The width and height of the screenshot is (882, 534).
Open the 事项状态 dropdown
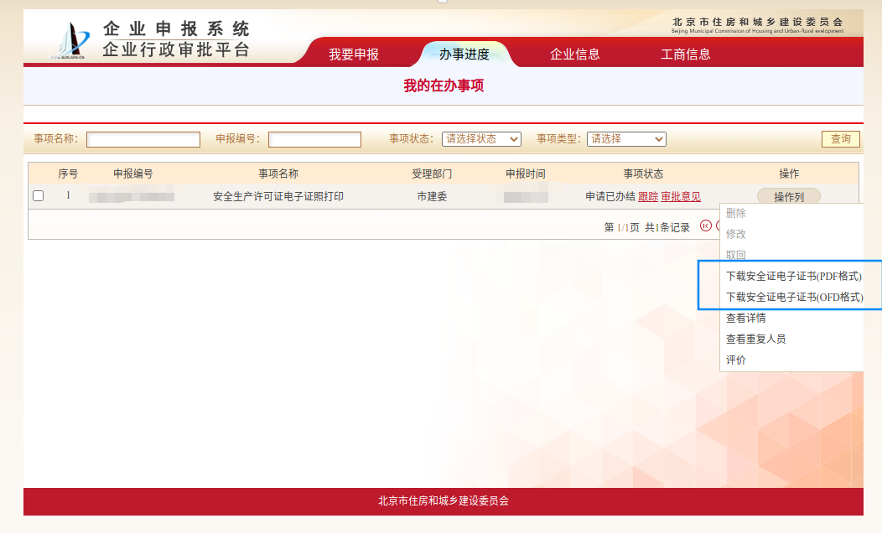click(x=481, y=139)
